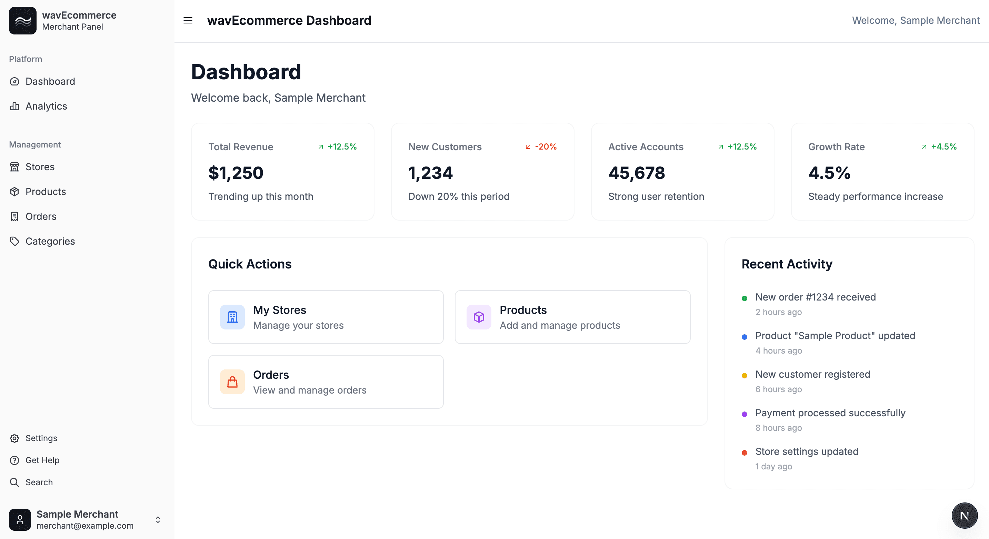
Task: Select the New order #1234 received activity entry
Action: tap(816, 297)
